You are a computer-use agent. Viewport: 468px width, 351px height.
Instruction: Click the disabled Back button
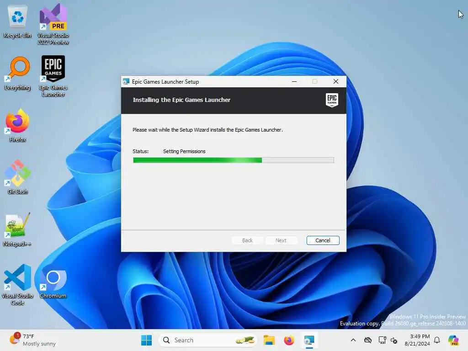tap(247, 240)
